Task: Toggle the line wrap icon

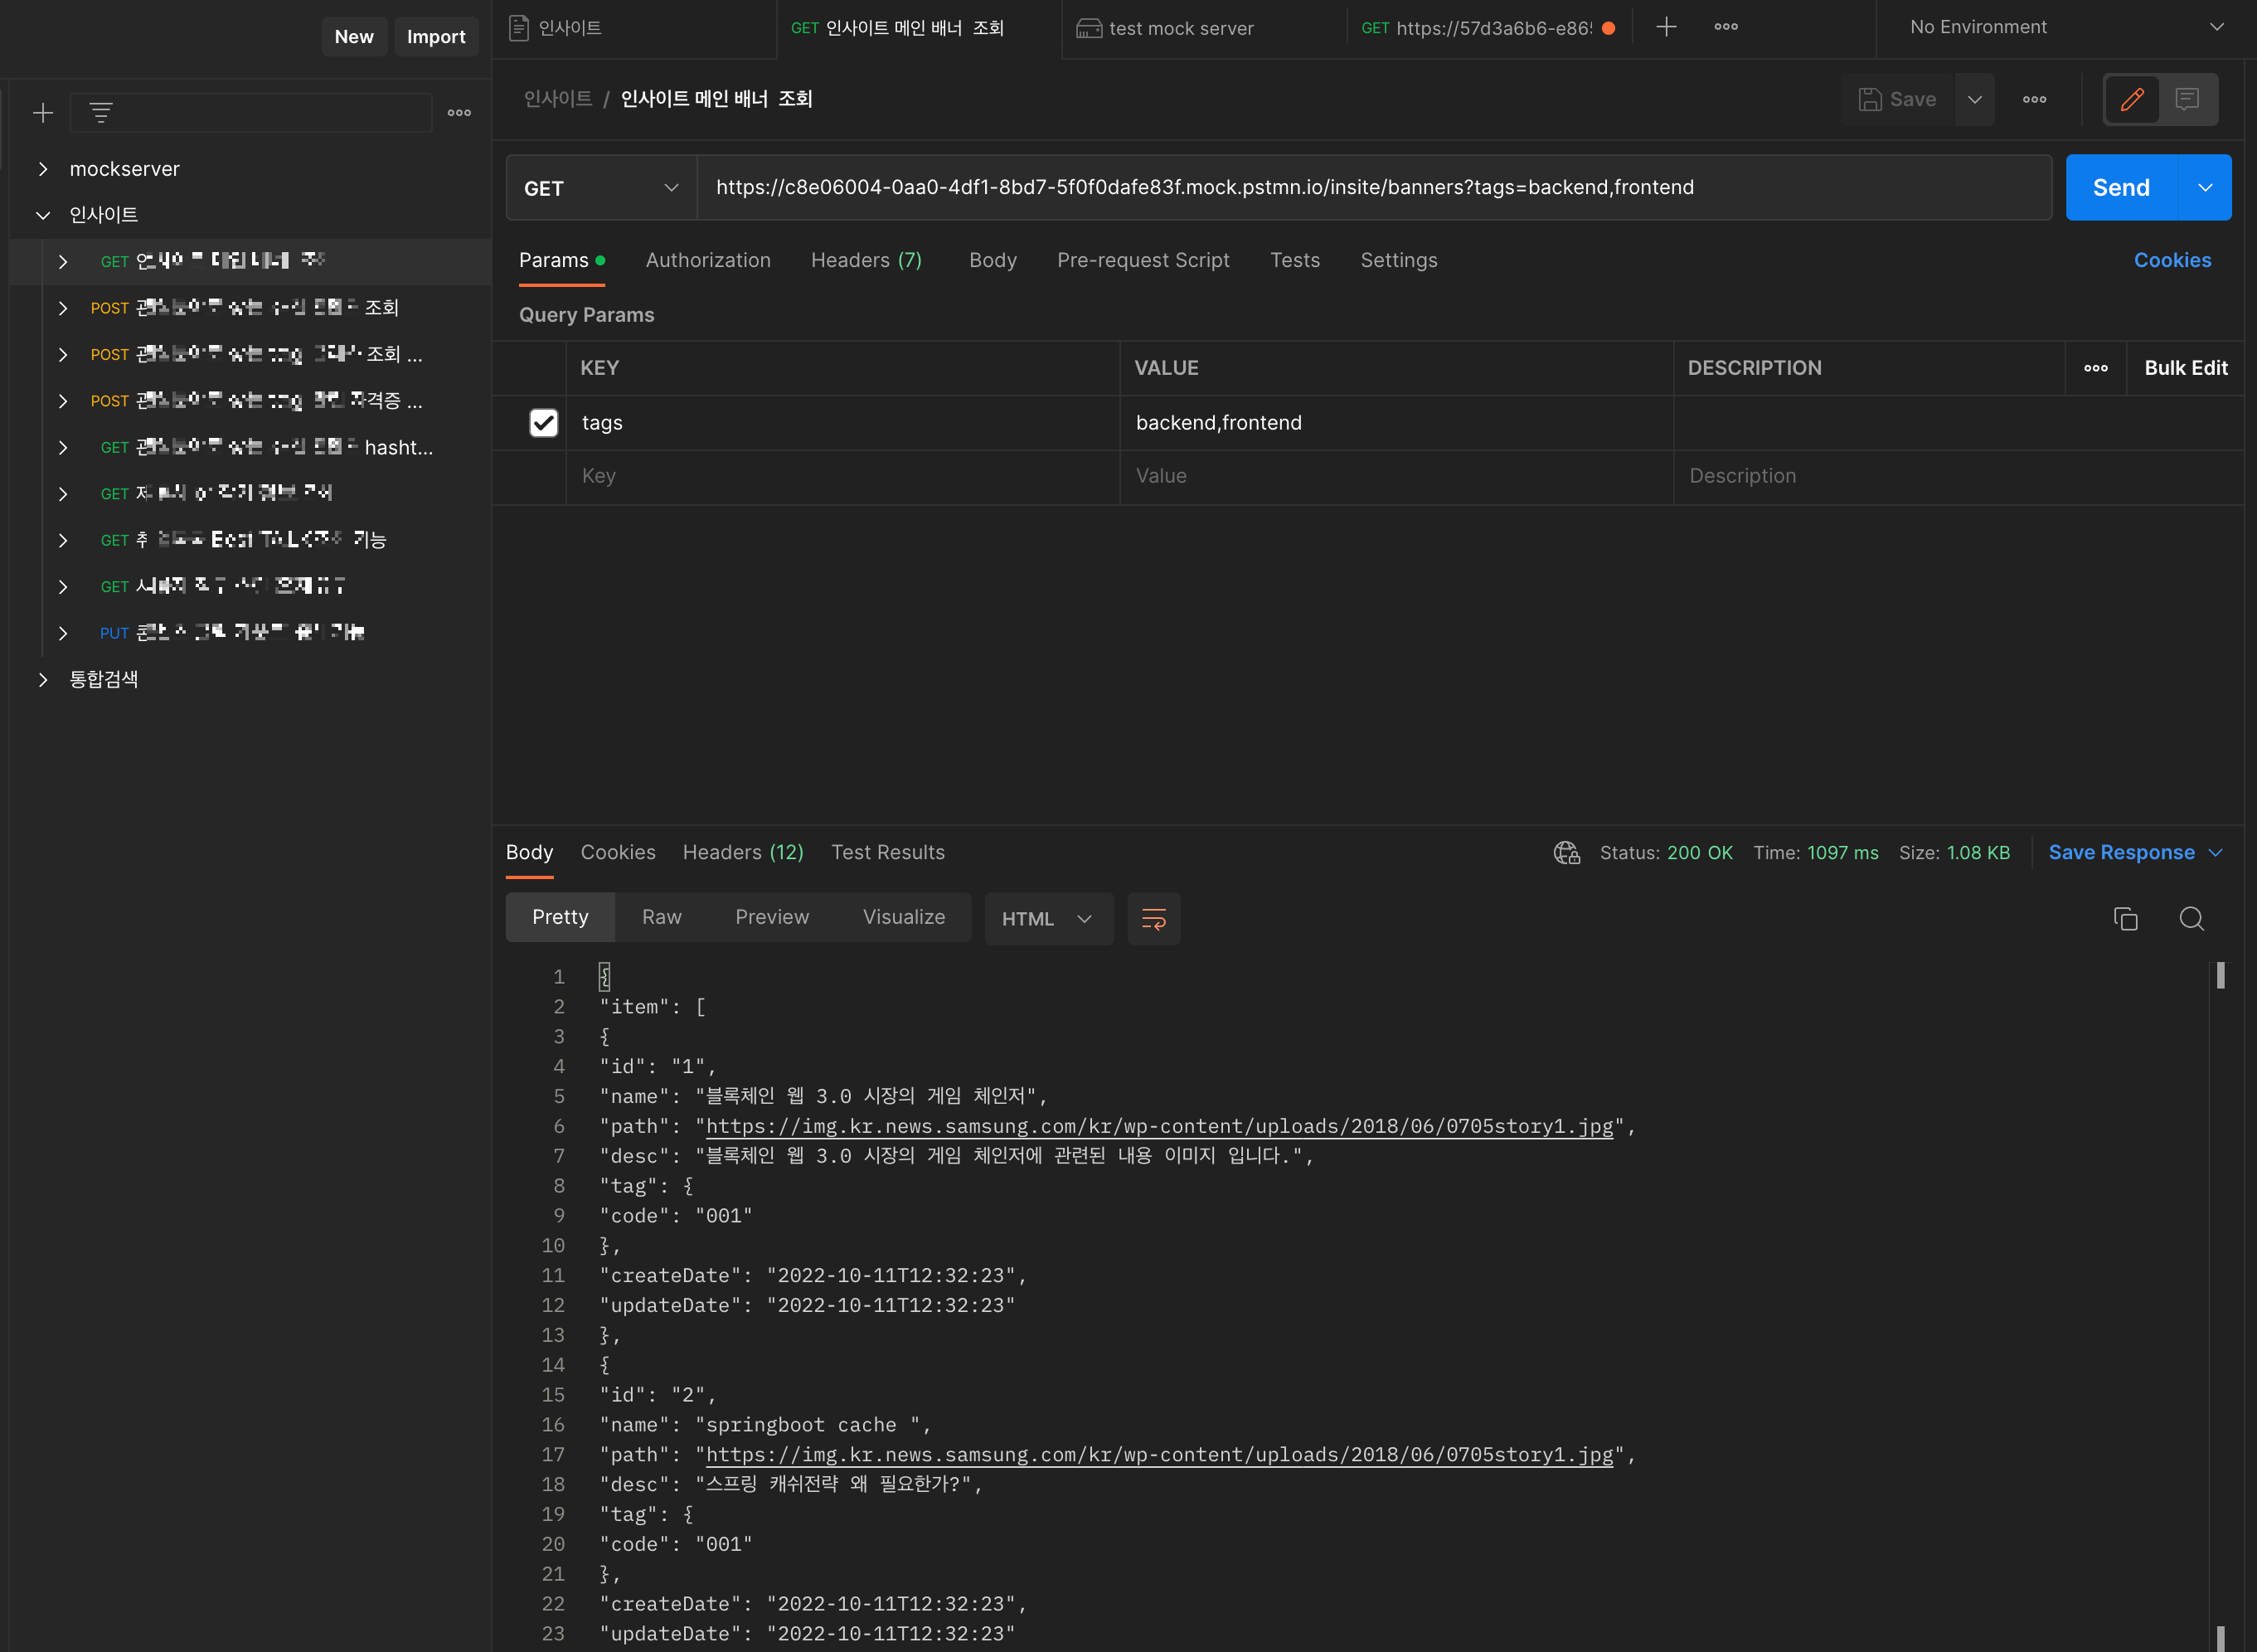Action: (1153, 918)
